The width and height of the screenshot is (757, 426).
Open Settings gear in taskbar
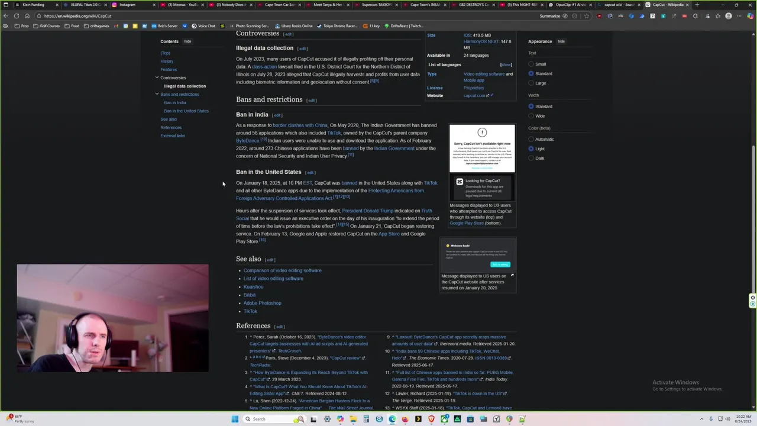[x=327, y=419]
